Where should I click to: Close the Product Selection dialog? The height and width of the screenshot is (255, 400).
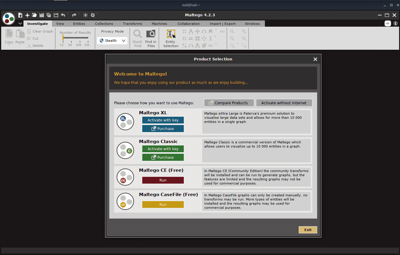point(315,59)
